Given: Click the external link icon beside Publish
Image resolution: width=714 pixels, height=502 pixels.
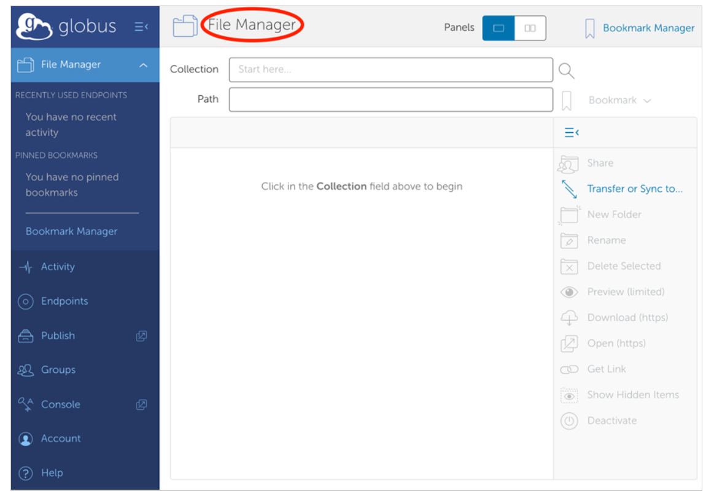Looking at the screenshot, I should (x=142, y=336).
